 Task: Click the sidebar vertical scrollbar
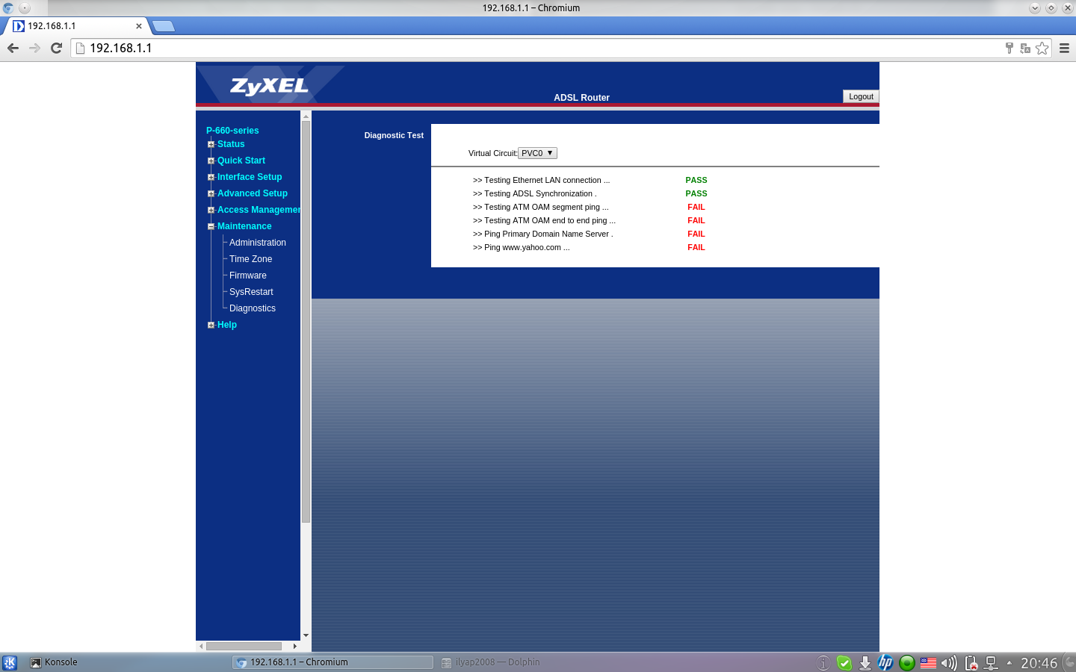pos(306,321)
